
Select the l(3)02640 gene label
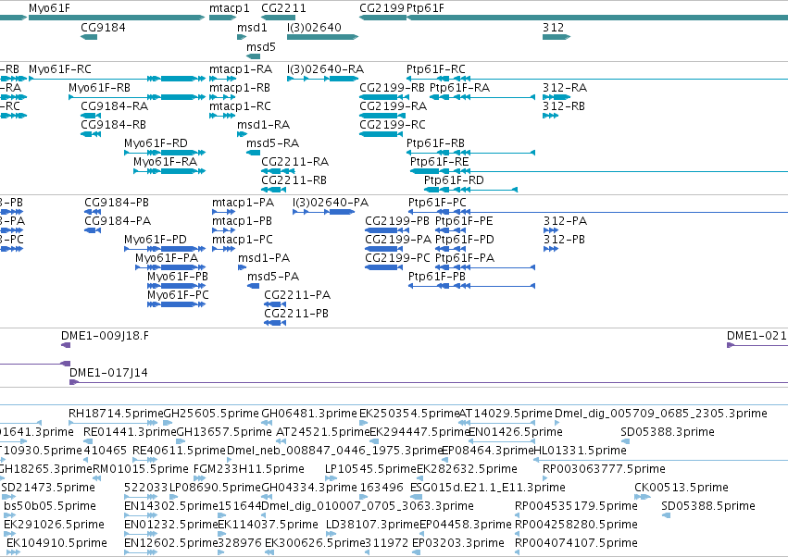tap(314, 27)
